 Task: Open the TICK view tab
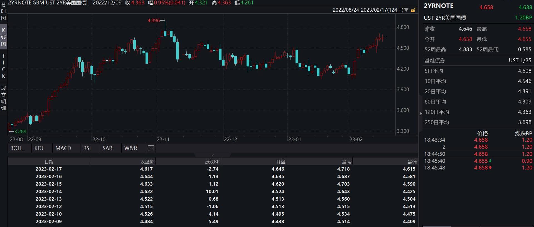pos(4,66)
